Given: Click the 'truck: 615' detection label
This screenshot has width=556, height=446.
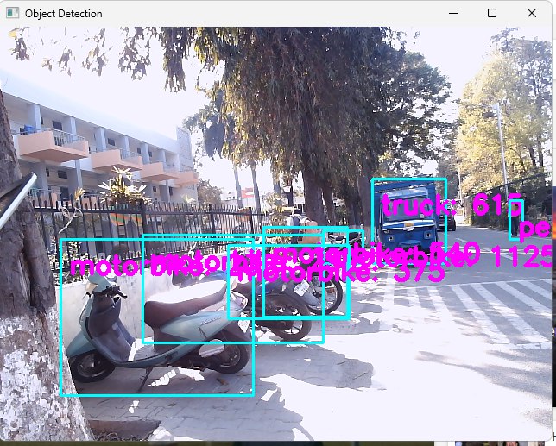Looking at the screenshot, I should point(452,204).
